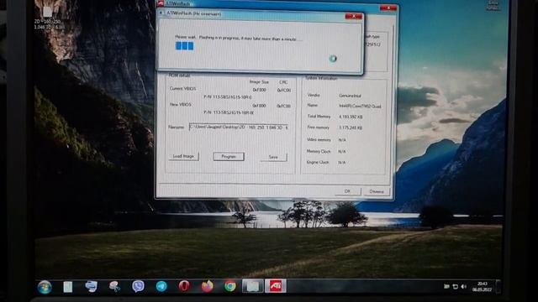Show desktop using the far-right taskbar strip
Image resolution: width=538 pixels, height=302 pixels.
point(498,287)
